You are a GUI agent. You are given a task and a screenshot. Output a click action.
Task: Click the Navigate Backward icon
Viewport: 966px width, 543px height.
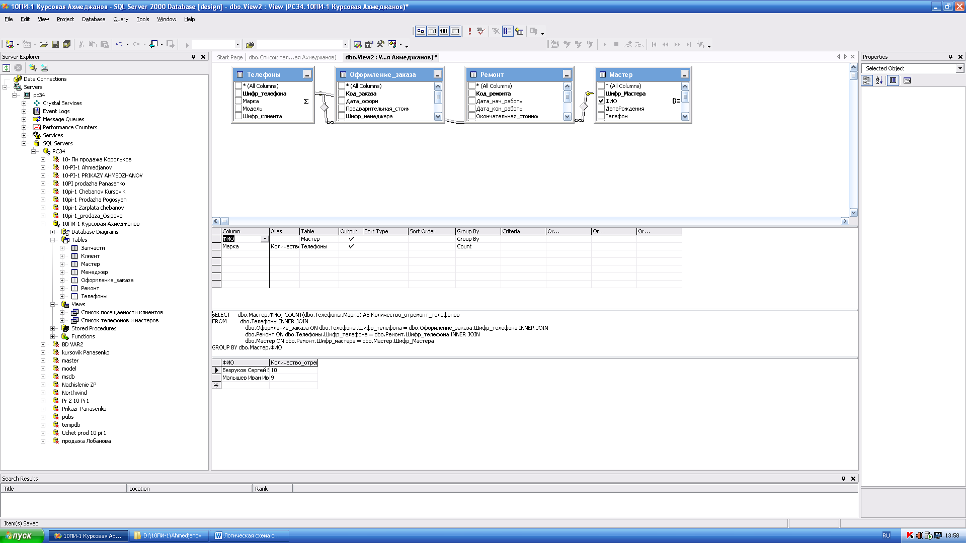(154, 44)
